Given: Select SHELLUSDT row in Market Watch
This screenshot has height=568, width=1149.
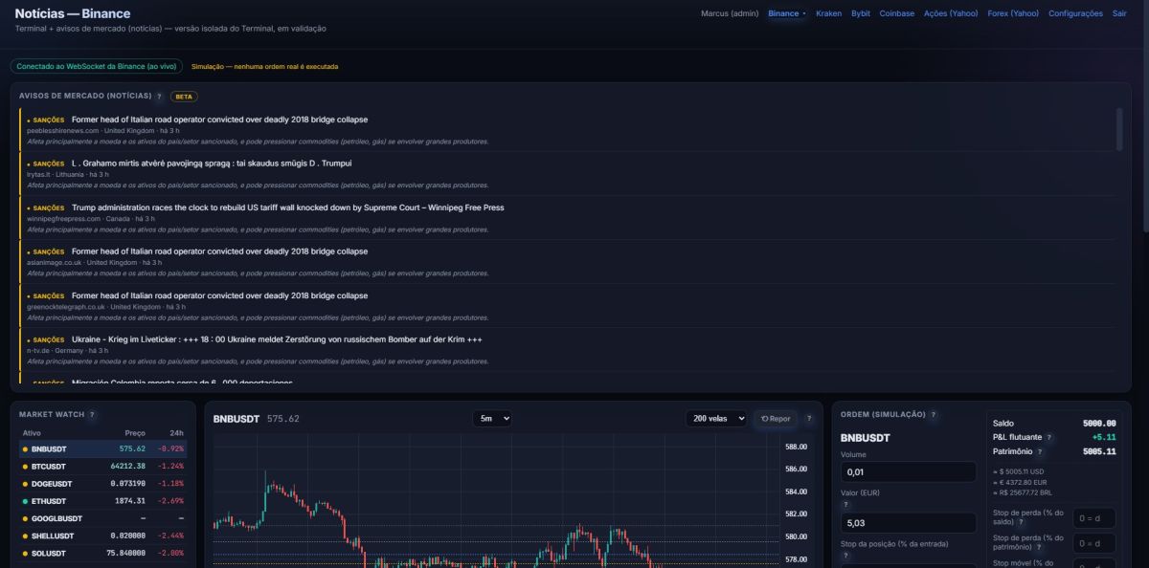Looking at the screenshot, I should [x=103, y=535].
